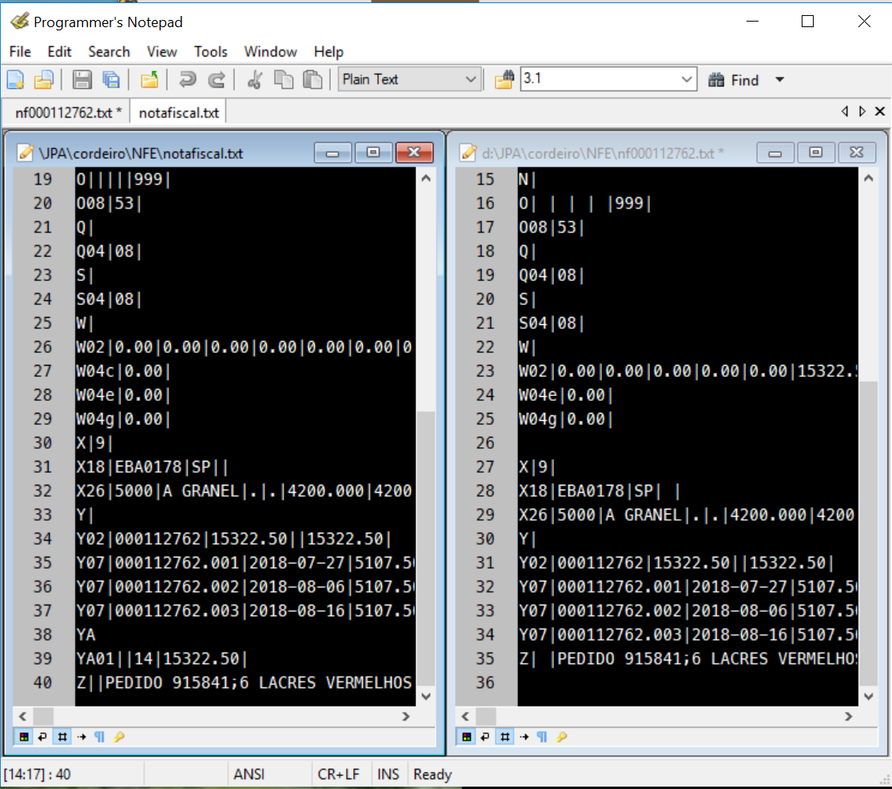The image size is (892, 789).
Task: Toggle paragraph marks in right pane
Action: pos(542,737)
